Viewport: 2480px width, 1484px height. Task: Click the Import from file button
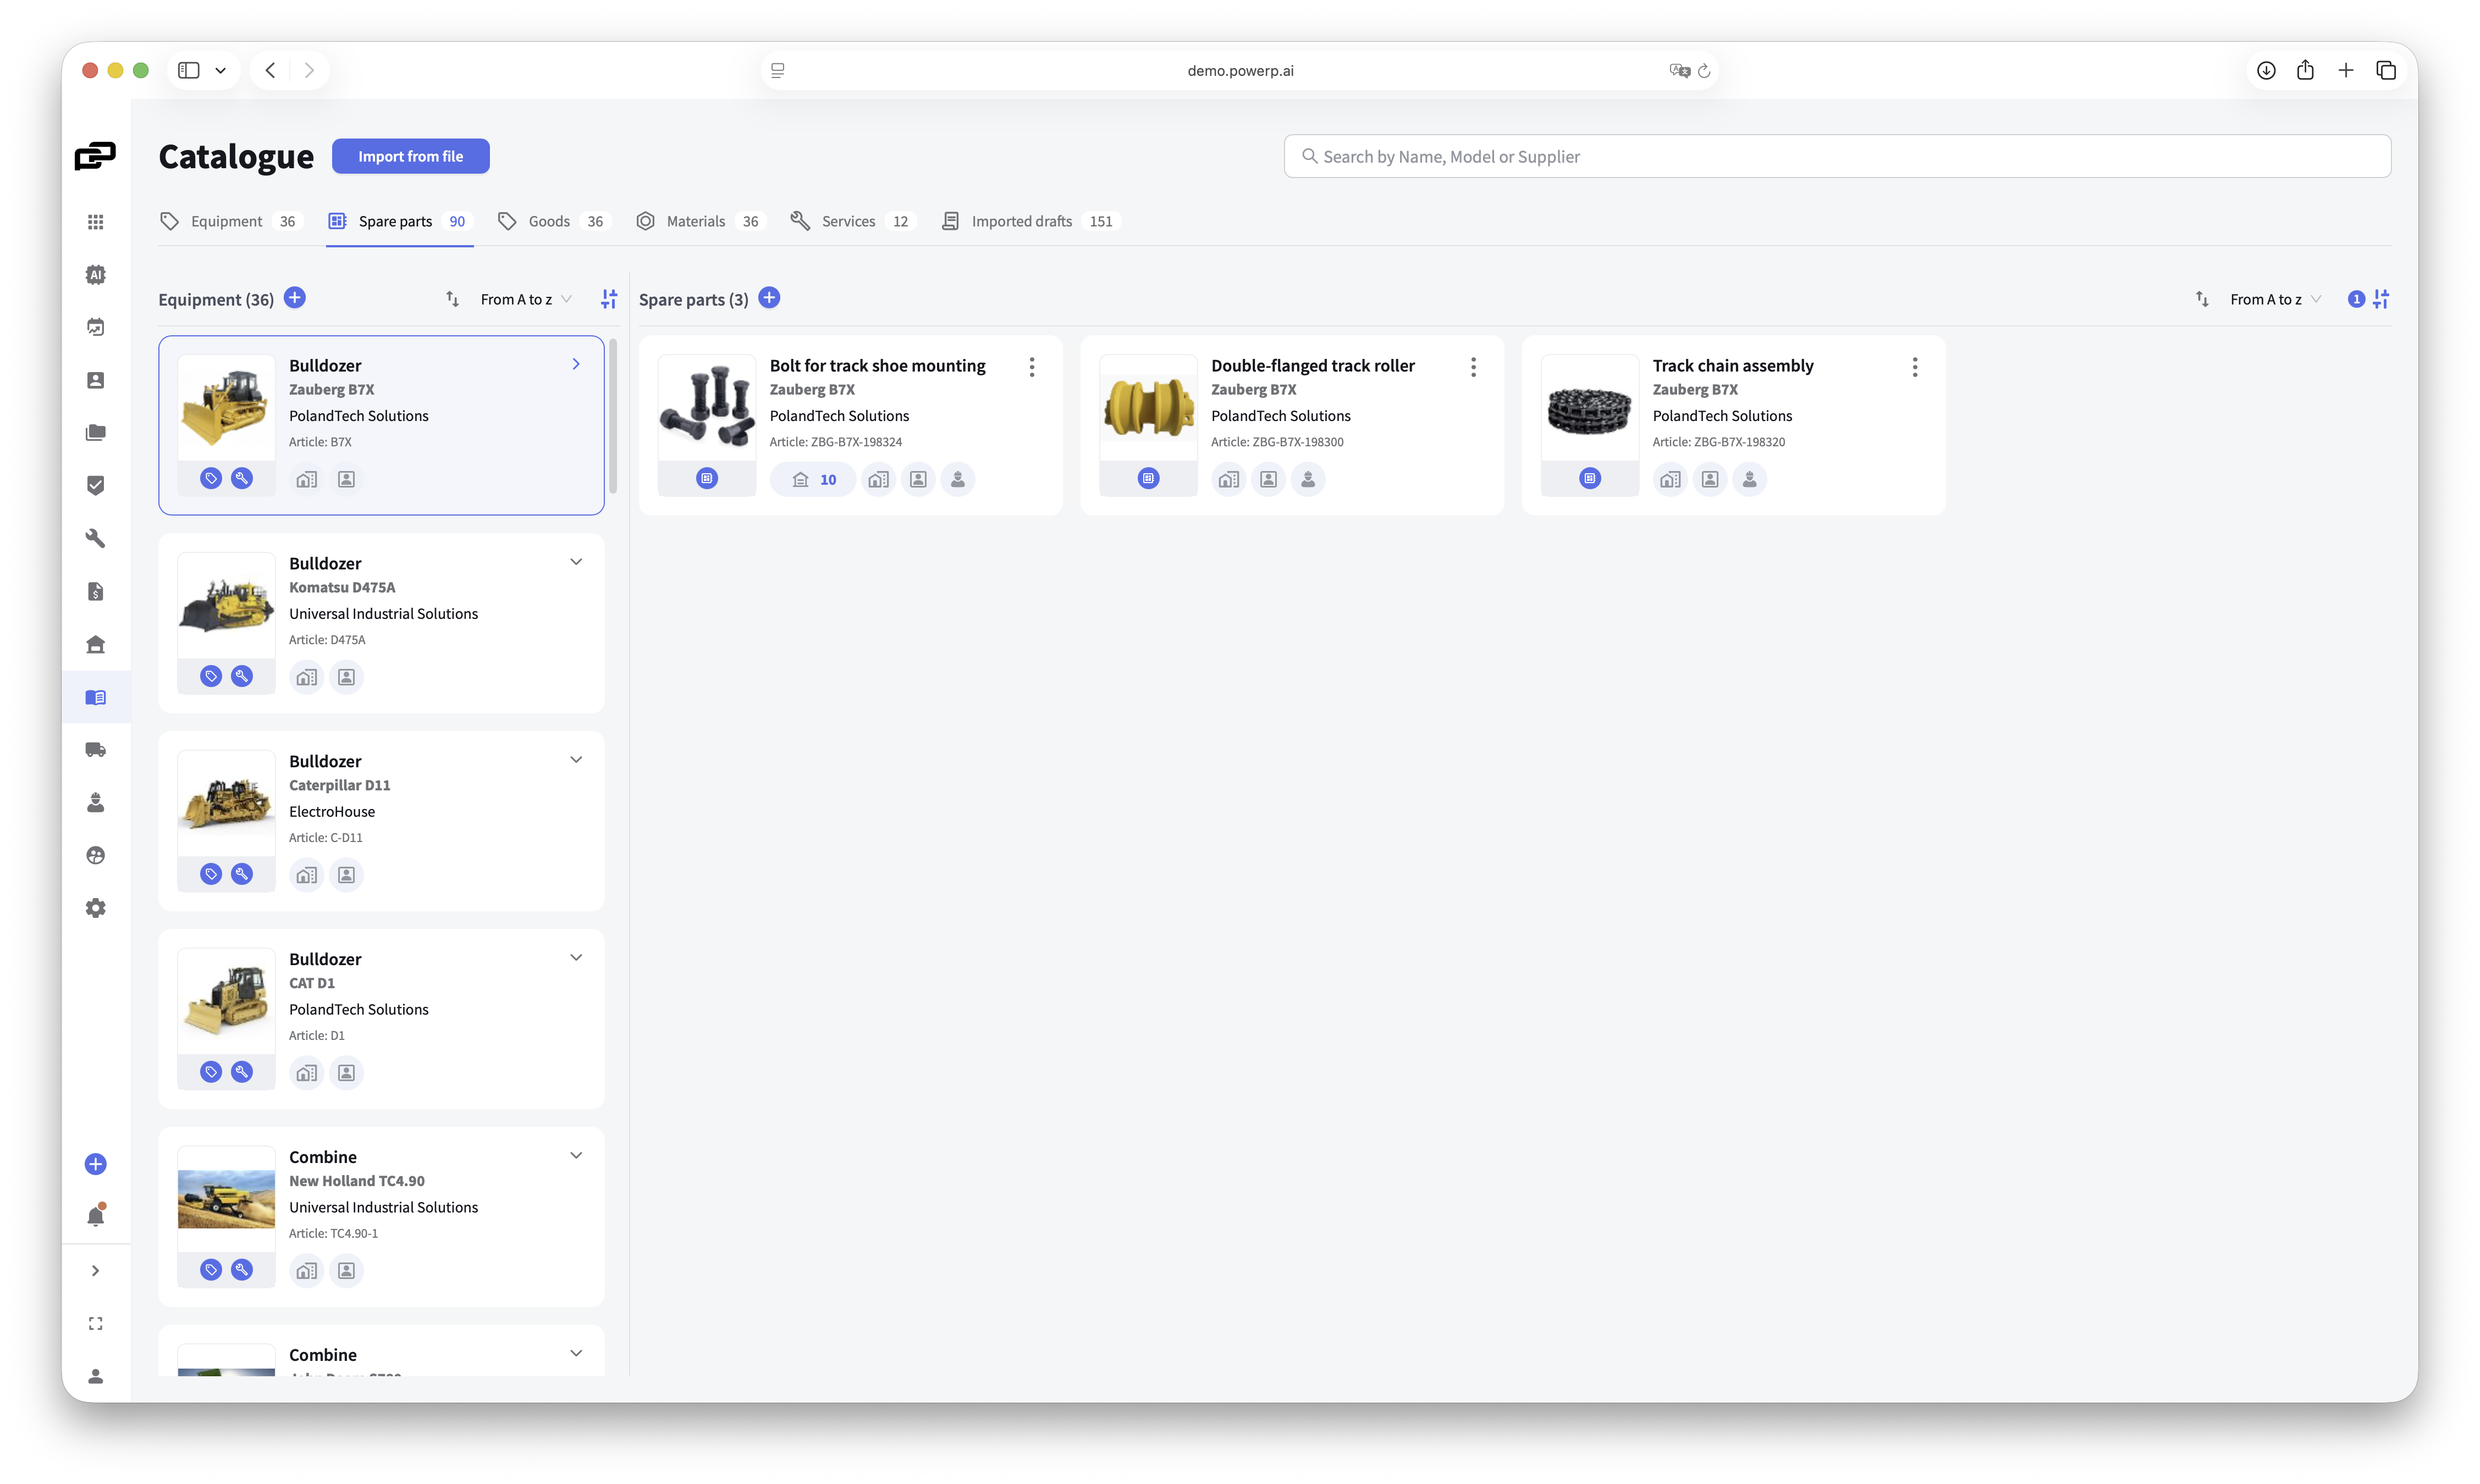pyautogui.click(x=410, y=156)
